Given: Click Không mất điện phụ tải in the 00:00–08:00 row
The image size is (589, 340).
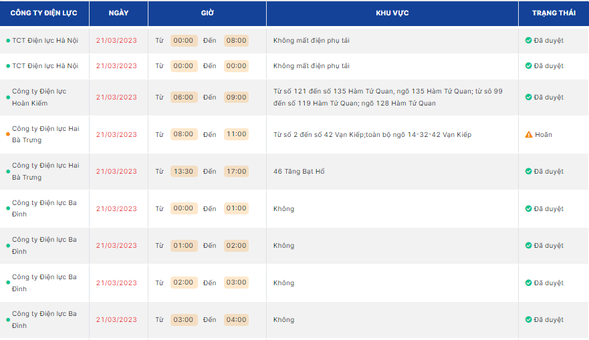Looking at the screenshot, I should pyautogui.click(x=312, y=41).
